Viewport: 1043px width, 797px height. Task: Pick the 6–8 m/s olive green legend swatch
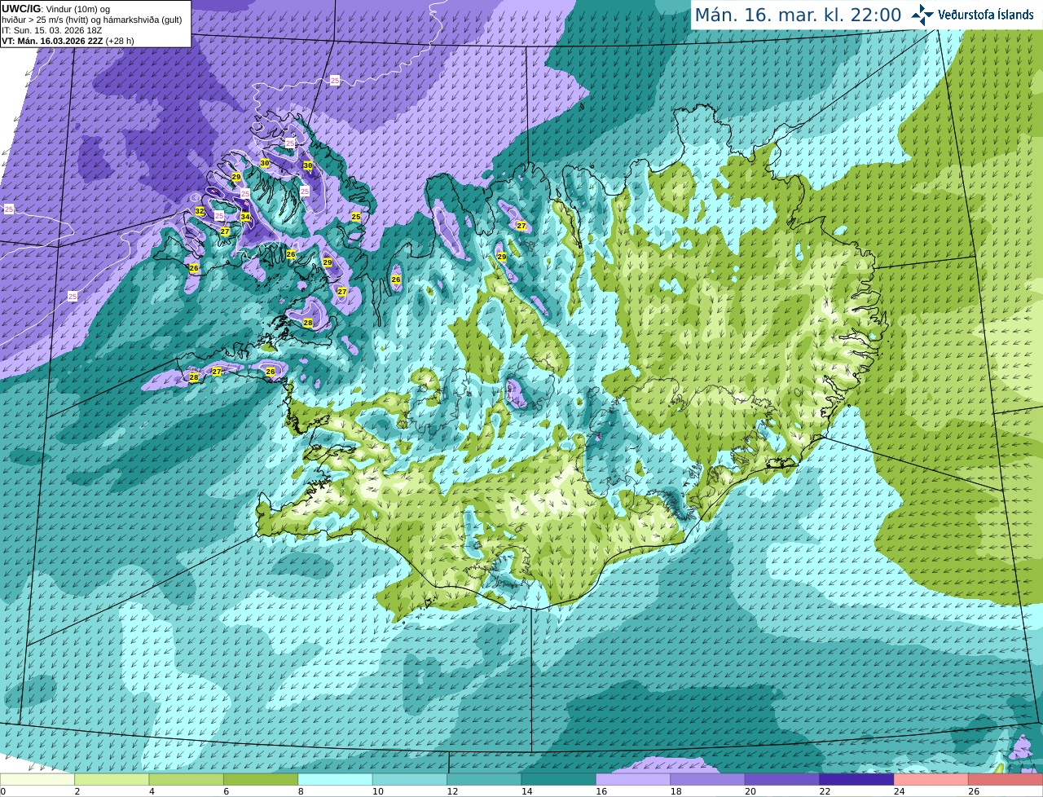tap(261, 779)
